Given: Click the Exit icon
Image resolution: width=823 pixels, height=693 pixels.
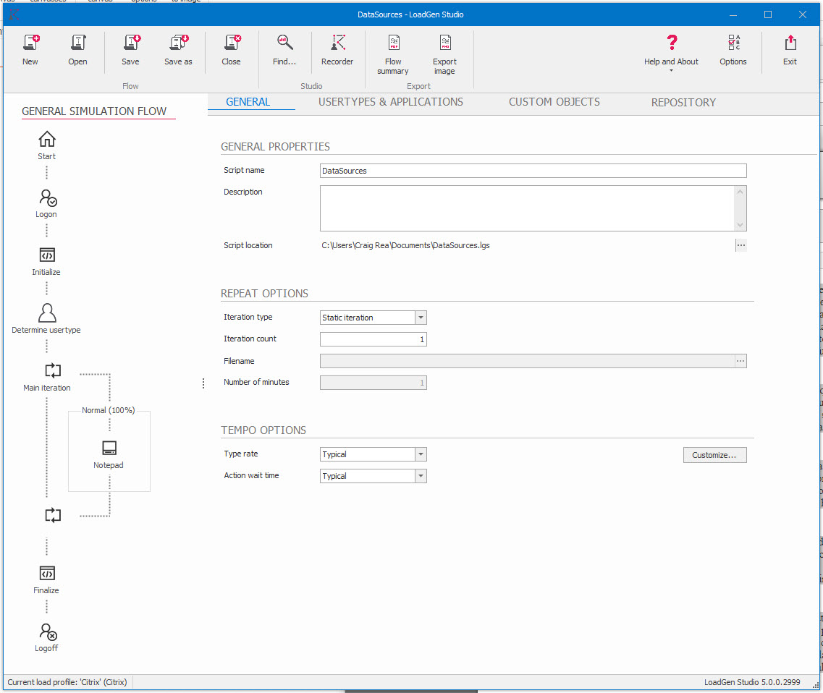Looking at the screenshot, I should (790, 51).
